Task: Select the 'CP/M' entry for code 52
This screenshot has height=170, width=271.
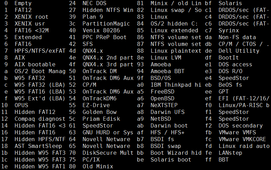Action: (x=89, y=85)
